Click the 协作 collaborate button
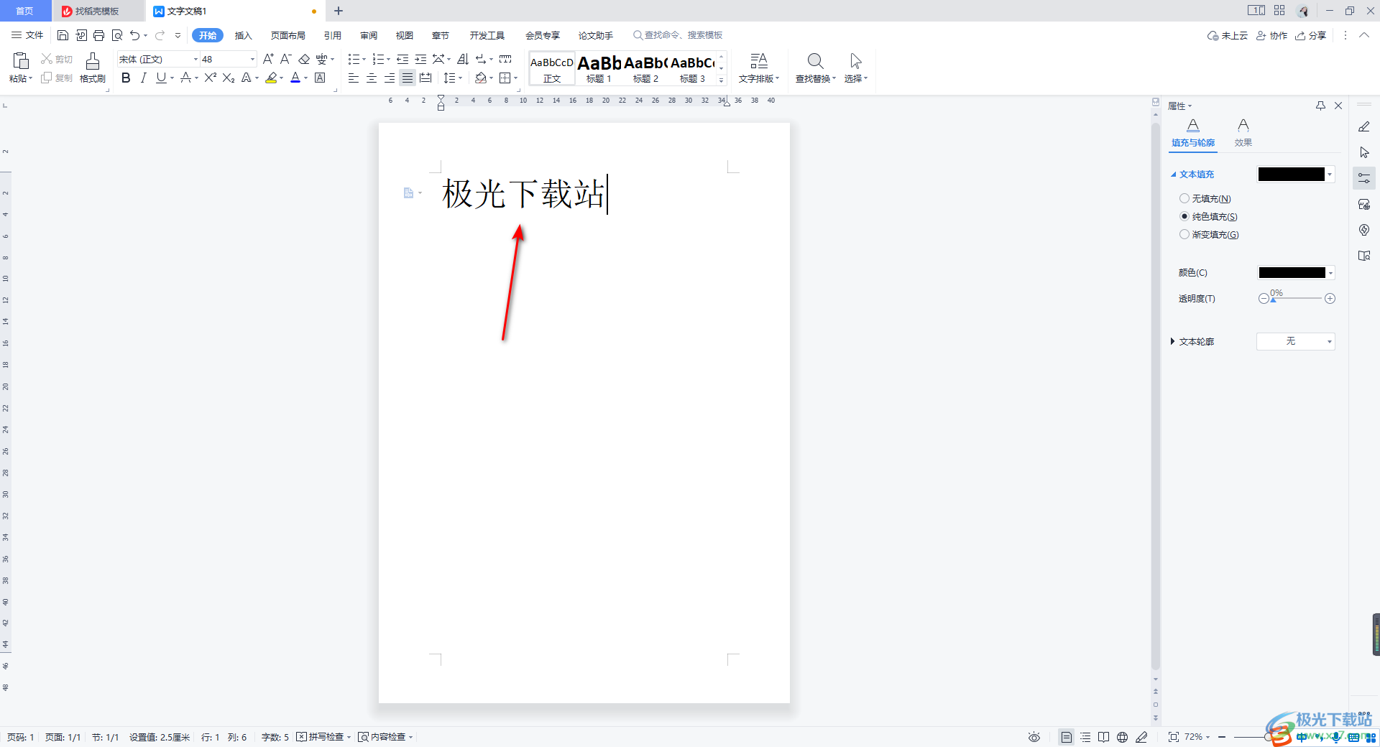1380x747 pixels. (1272, 35)
